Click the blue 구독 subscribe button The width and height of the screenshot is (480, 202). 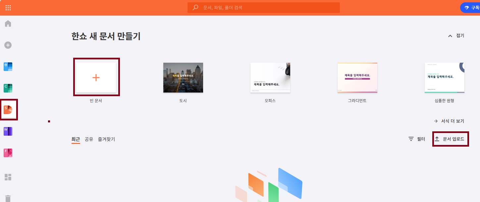point(472,7)
